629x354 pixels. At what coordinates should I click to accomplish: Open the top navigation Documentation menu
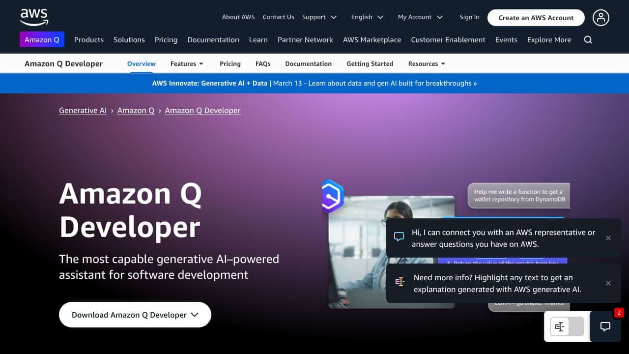tap(213, 40)
